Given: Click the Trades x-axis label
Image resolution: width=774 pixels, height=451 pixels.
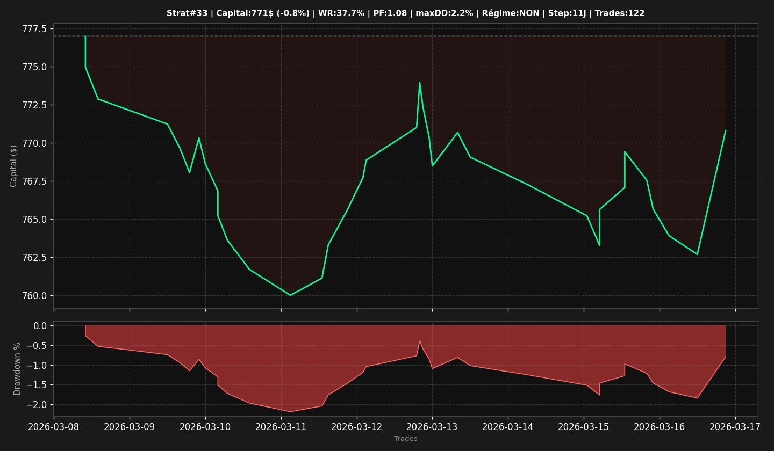Looking at the screenshot, I should pos(406,439).
